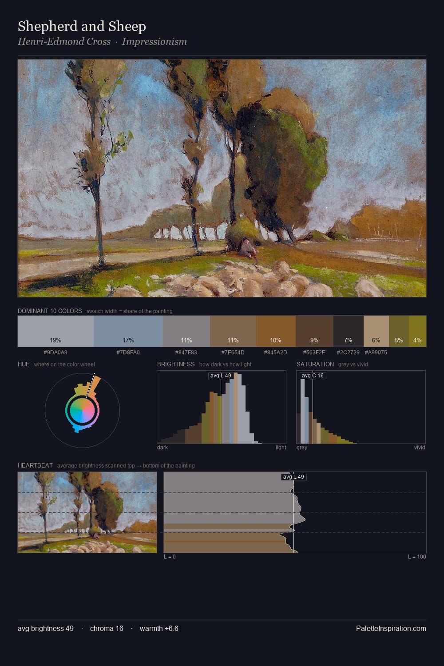Click the hex code #845A2D text

tap(276, 353)
